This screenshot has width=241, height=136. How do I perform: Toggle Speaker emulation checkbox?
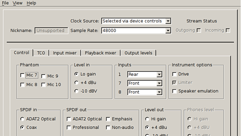pos(174,91)
